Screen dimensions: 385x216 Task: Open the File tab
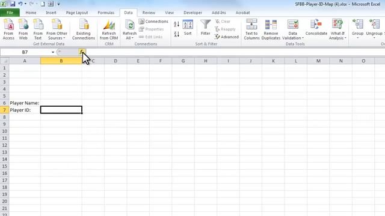[x=10, y=13]
